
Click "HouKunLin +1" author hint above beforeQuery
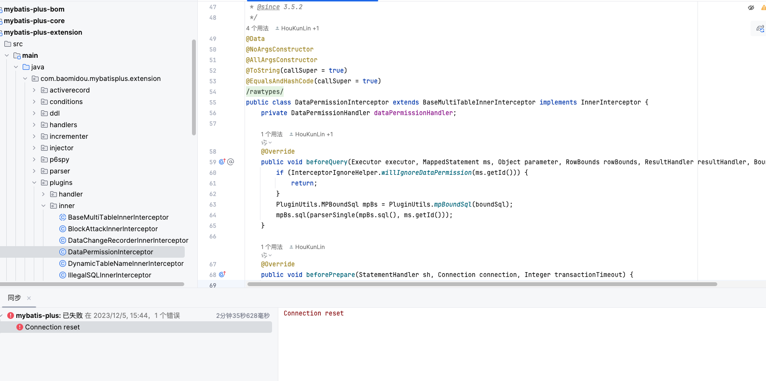coord(311,134)
